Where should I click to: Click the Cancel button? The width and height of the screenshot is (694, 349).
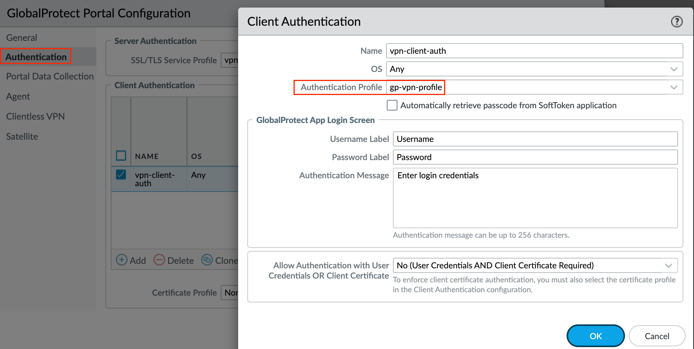(x=657, y=336)
